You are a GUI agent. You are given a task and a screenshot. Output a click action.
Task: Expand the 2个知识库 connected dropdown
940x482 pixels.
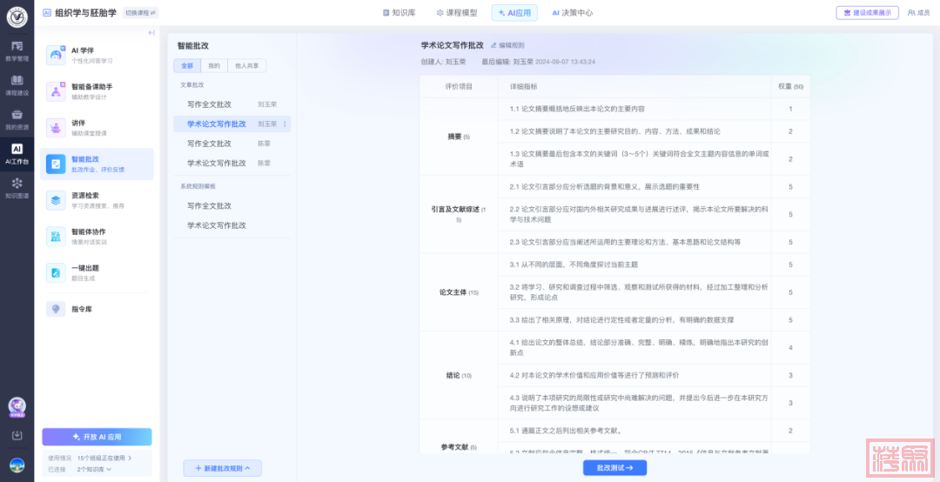[x=94, y=469]
